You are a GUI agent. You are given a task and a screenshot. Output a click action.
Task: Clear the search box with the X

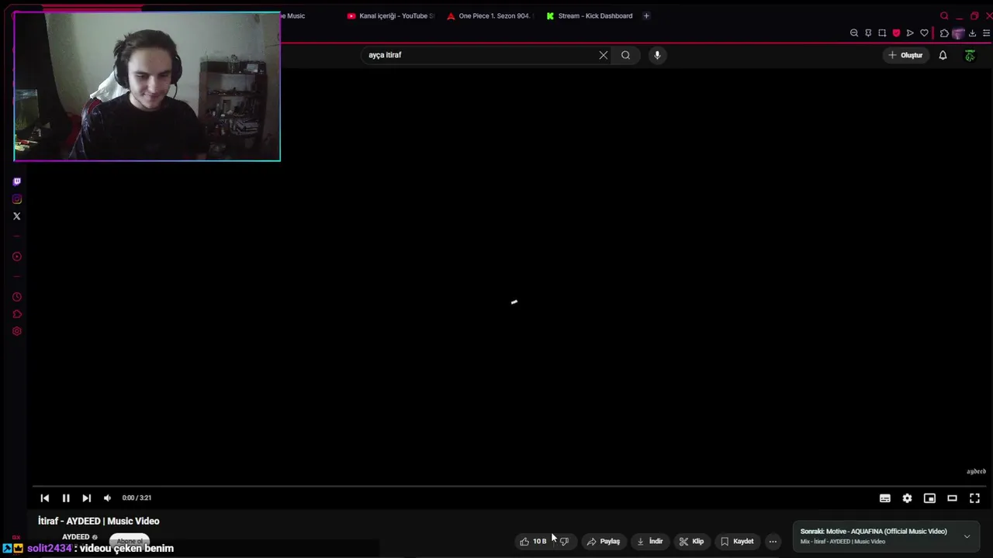pyautogui.click(x=604, y=55)
